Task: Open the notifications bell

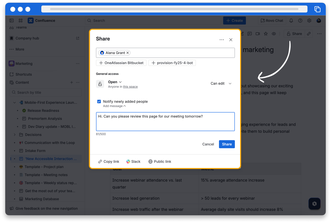Action: click(x=291, y=20)
